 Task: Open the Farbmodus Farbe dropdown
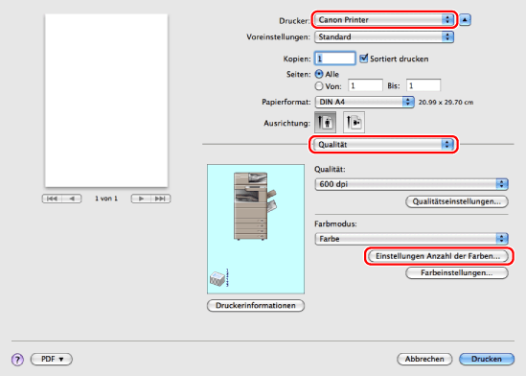pyautogui.click(x=412, y=239)
